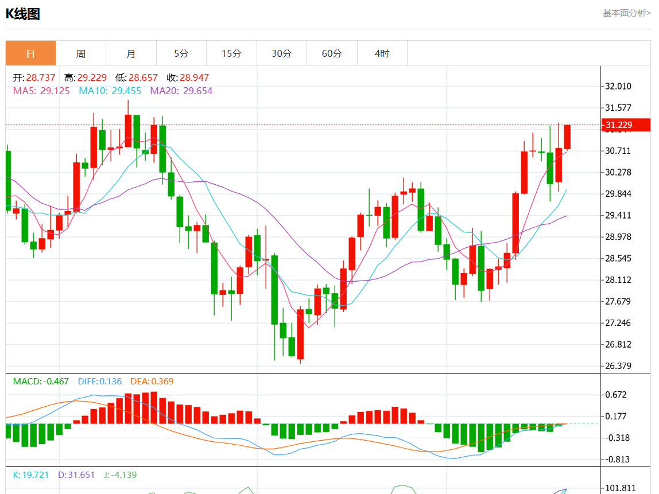Open the 60分 interval tab

pyautogui.click(x=332, y=53)
